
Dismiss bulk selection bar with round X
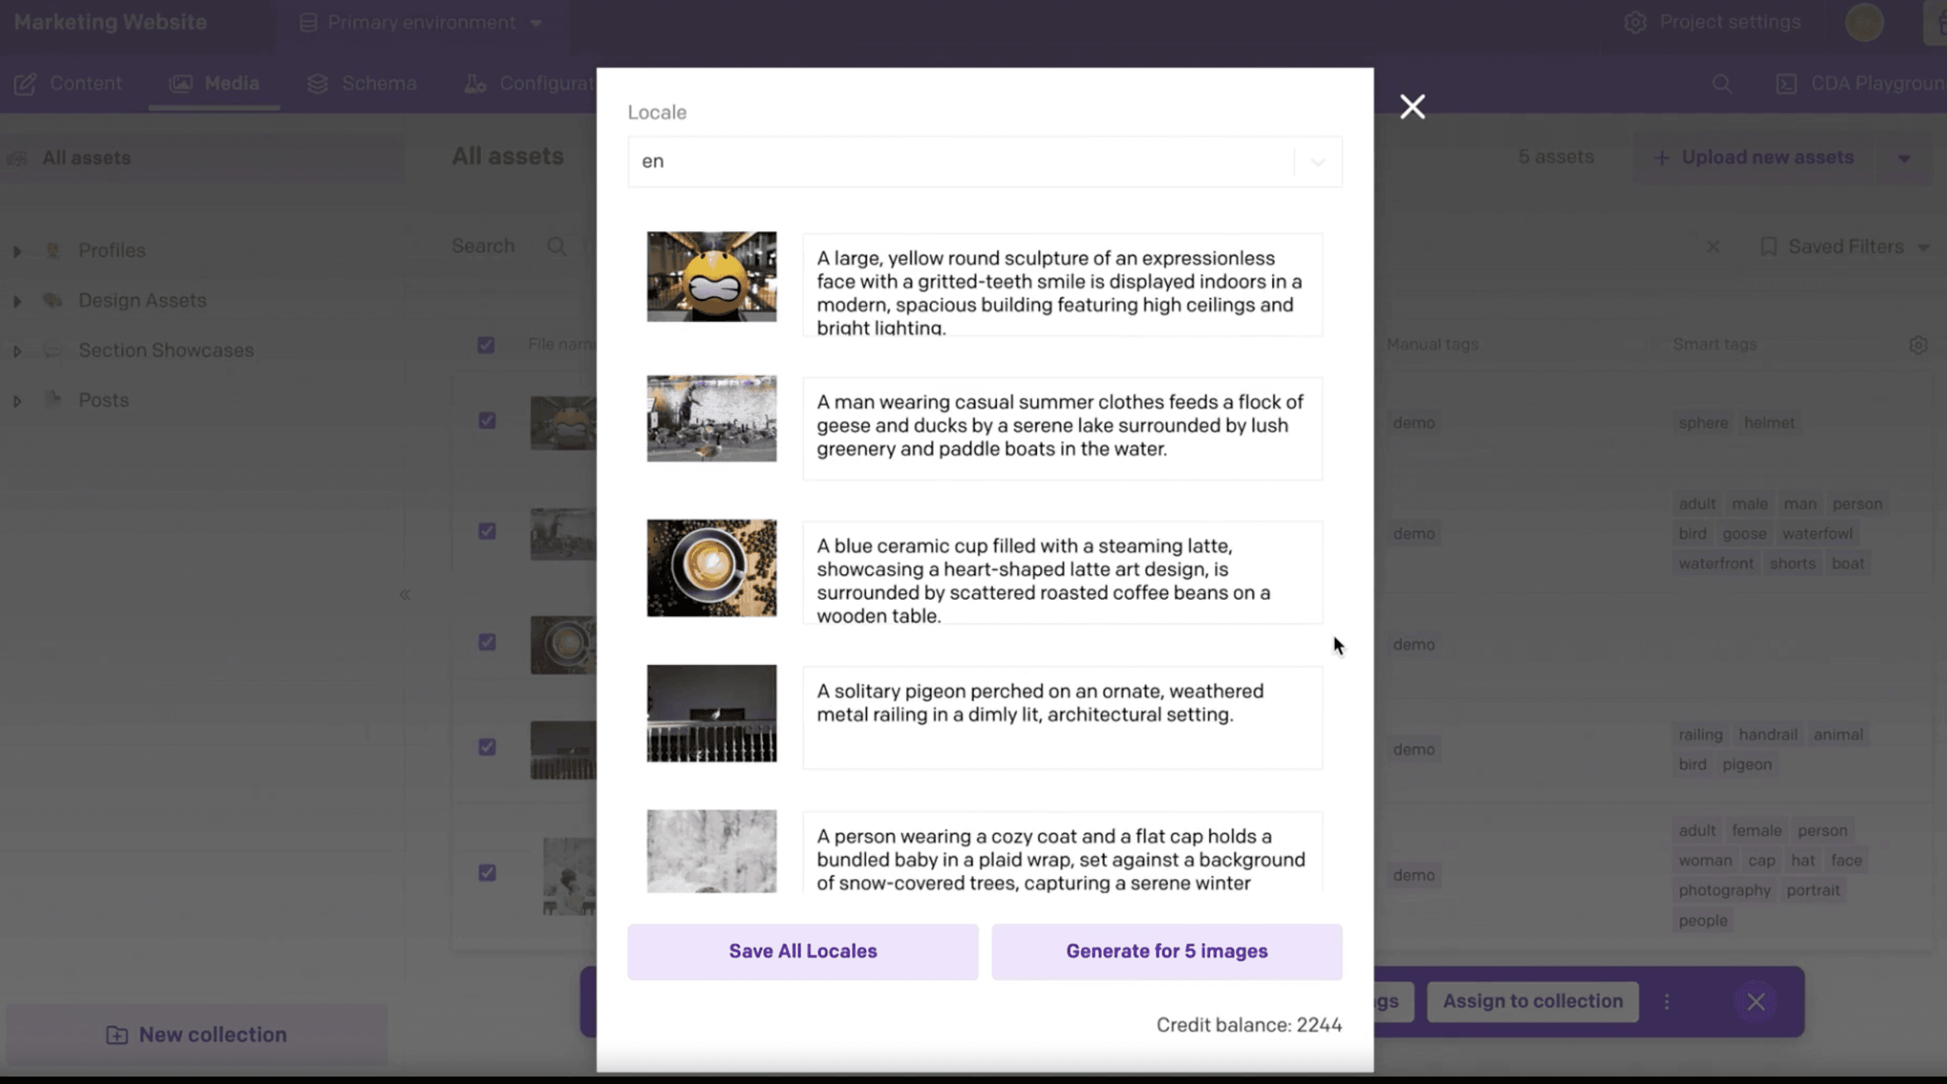click(x=1755, y=1002)
